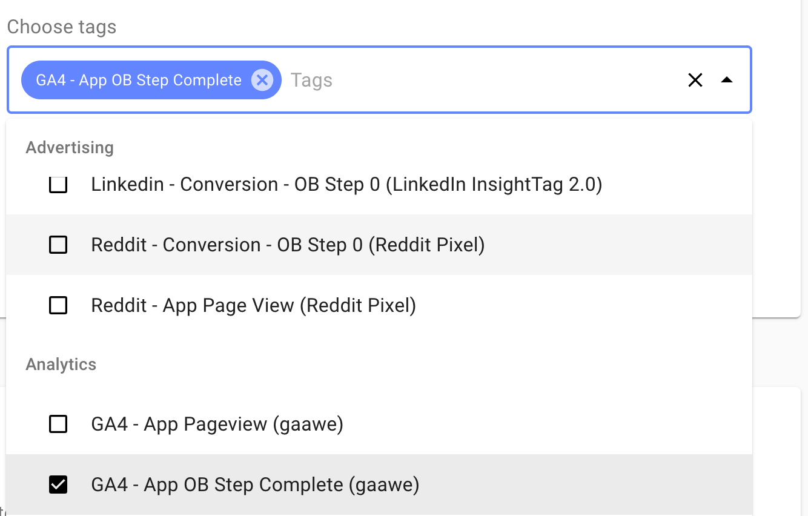This screenshot has width=808, height=516.
Task: Click the GA4 App OB Step Complete chip text
Action: (x=139, y=80)
